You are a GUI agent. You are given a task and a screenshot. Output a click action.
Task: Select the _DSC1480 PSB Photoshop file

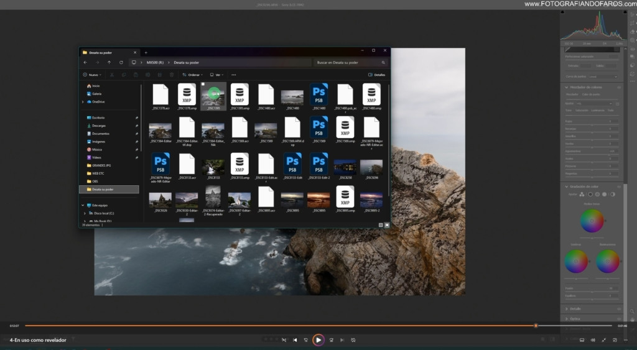point(319,96)
